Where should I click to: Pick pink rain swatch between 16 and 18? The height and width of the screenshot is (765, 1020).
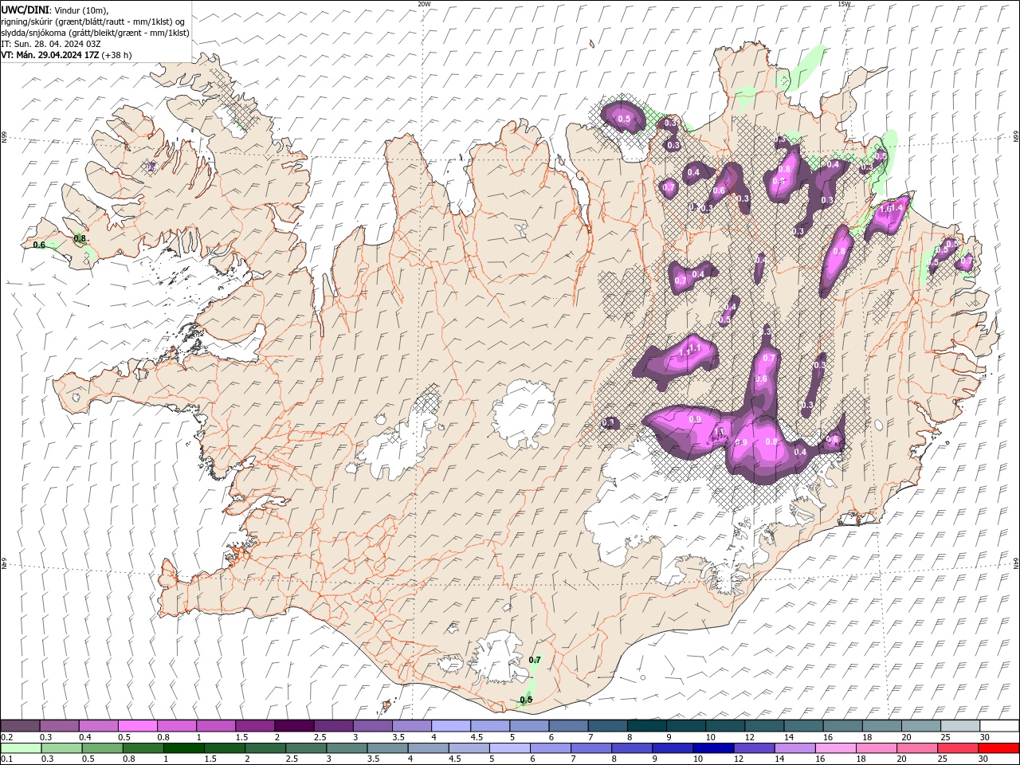835,748
